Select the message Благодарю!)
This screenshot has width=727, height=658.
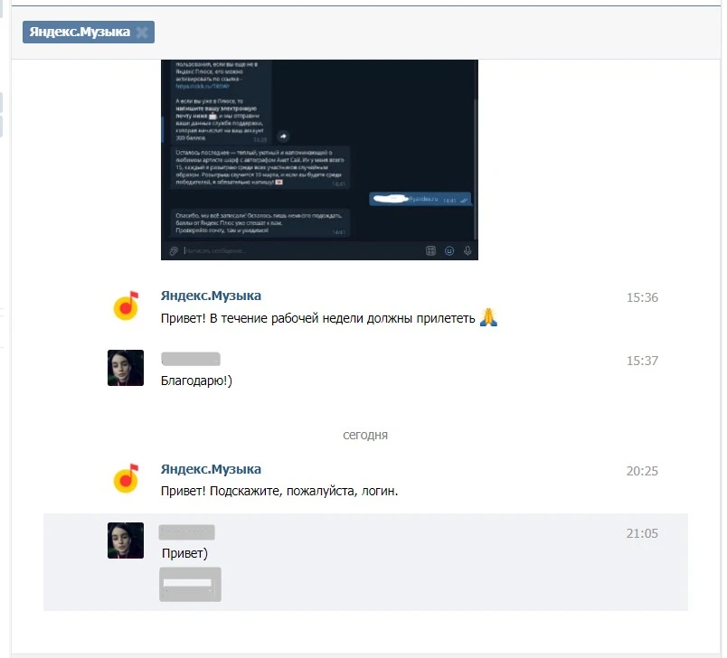point(196,381)
